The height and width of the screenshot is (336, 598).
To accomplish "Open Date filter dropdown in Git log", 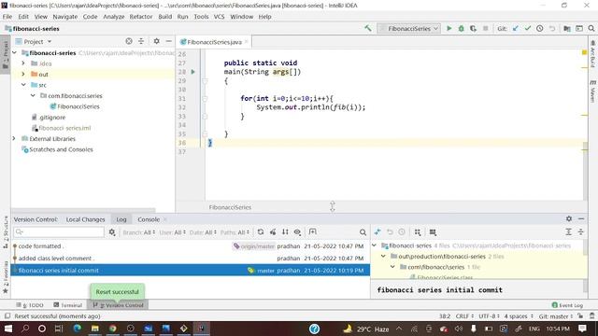I will (x=203, y=232).
